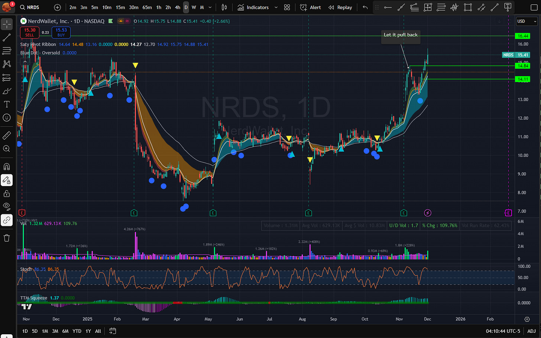Viewport: 541px width, 338px height.
Task: Switch to the 4h timeframe
Action: 178,7
